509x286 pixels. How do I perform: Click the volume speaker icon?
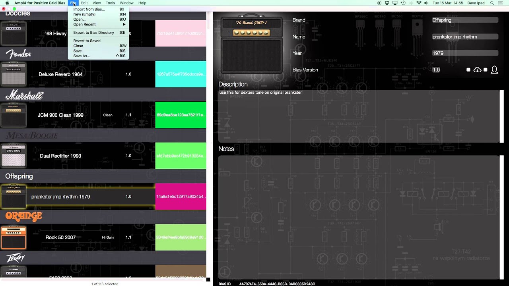click(426, 3)
